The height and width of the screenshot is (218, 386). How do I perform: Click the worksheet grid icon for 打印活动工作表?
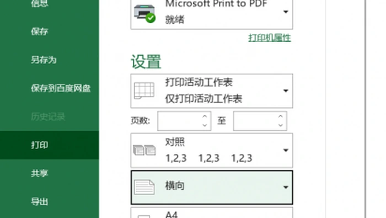click(x=144, y=91)
